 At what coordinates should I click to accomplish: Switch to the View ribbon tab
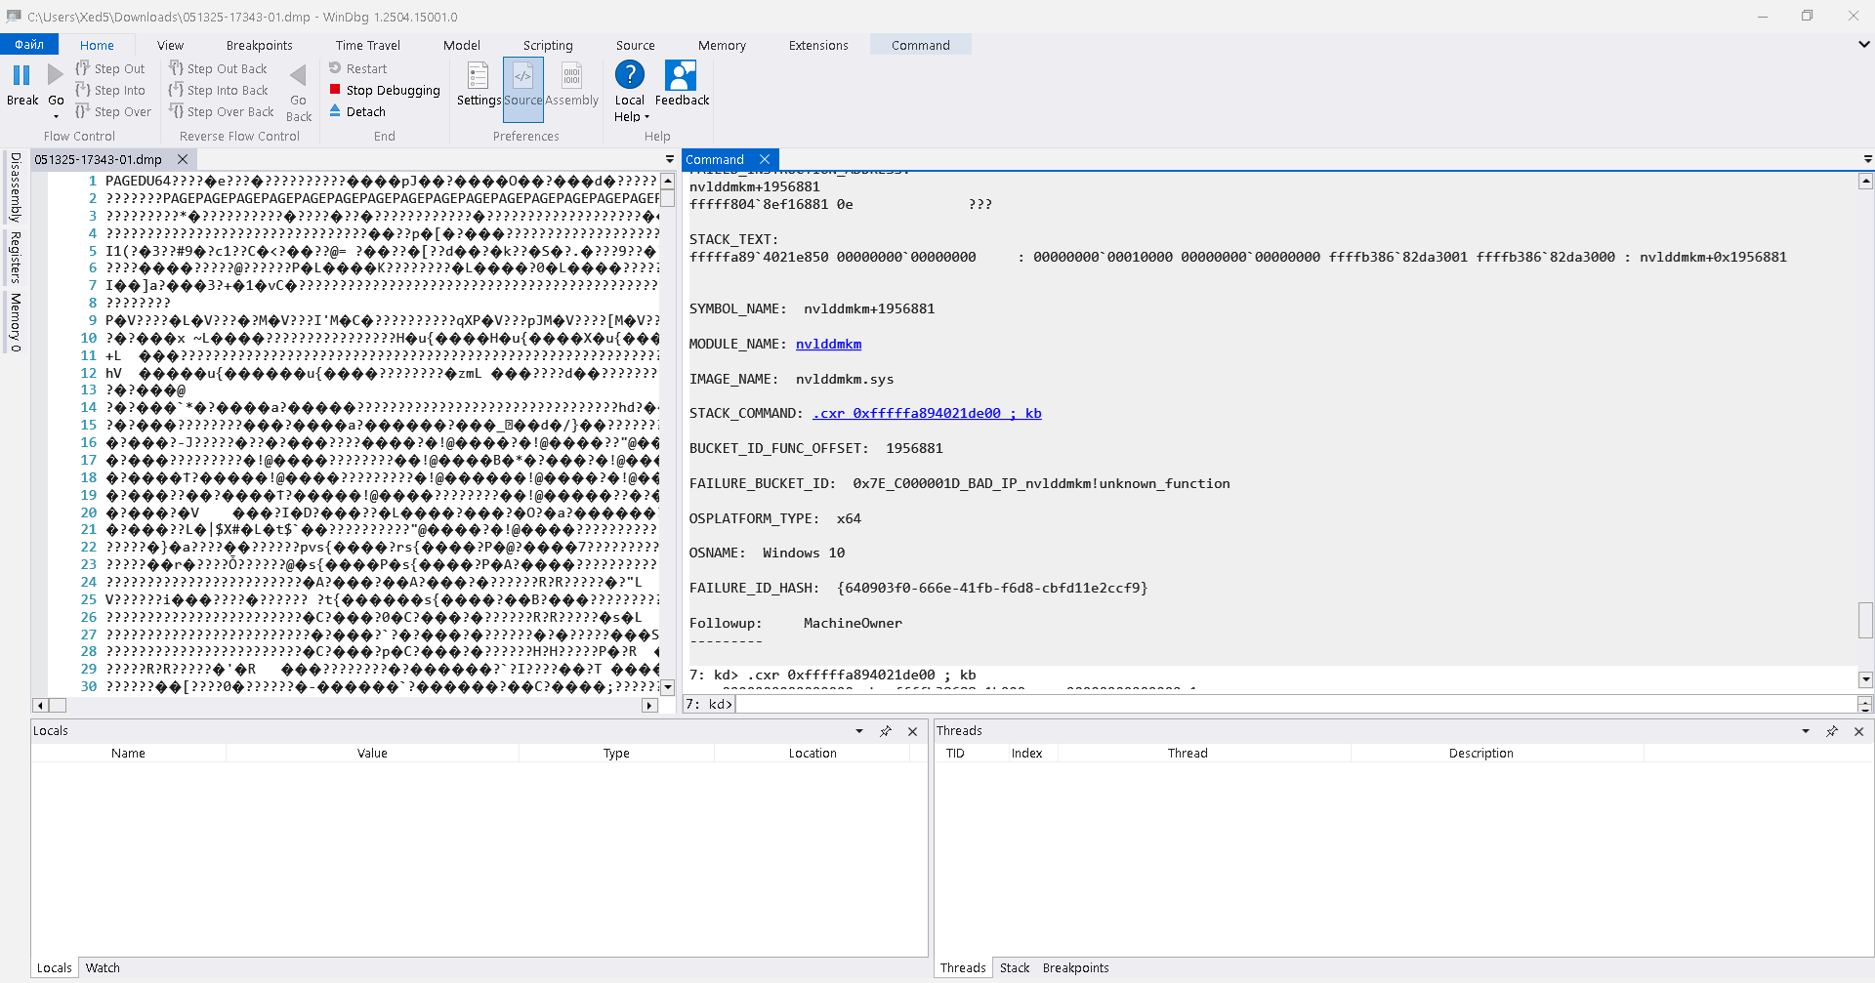coord(170,45)
